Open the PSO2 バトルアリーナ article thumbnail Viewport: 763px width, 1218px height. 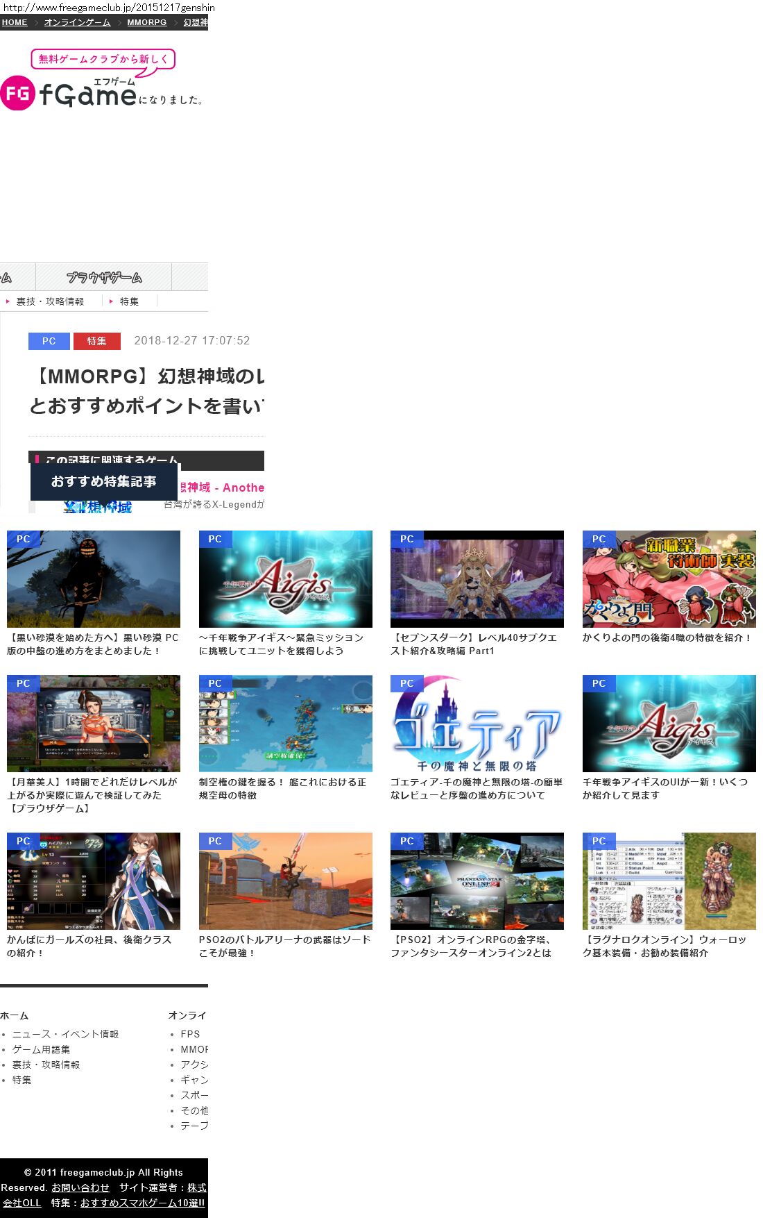point(286,881)
